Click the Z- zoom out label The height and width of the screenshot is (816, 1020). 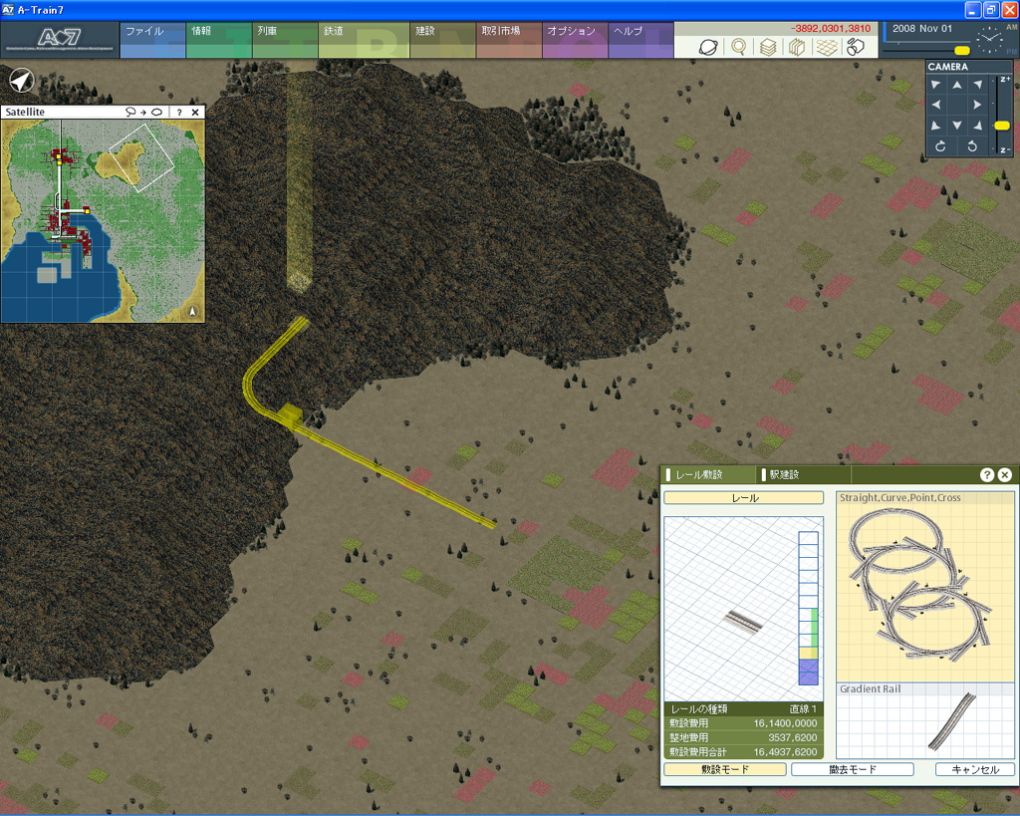pos(1005,149)
